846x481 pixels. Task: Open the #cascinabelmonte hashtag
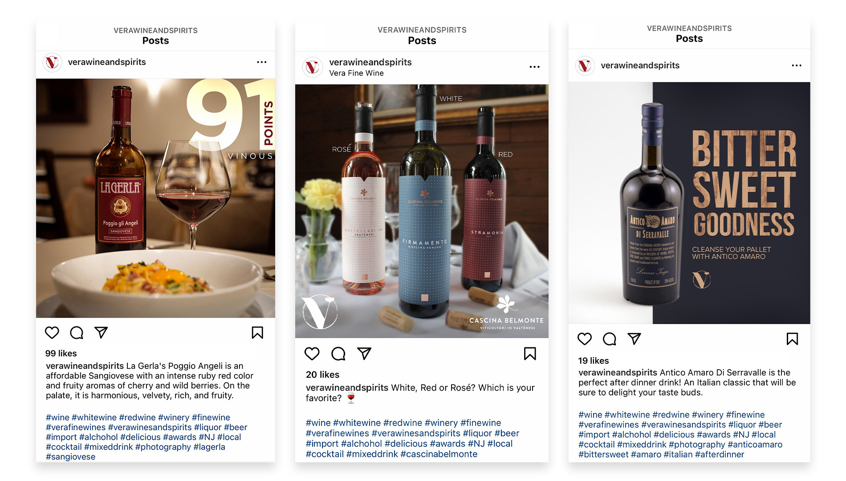439,454
